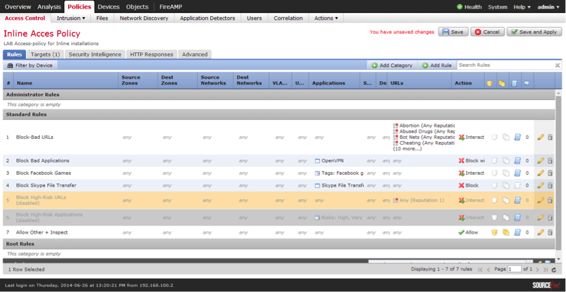The image size is (566, 292).
Task: Delete the Block Skype File Transfer rule
Action: pos(550,185)
